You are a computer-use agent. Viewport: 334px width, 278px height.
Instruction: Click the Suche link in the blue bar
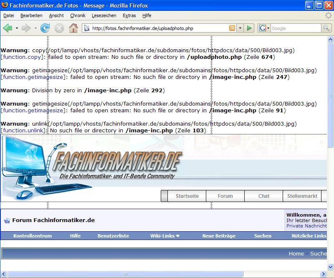319,253
